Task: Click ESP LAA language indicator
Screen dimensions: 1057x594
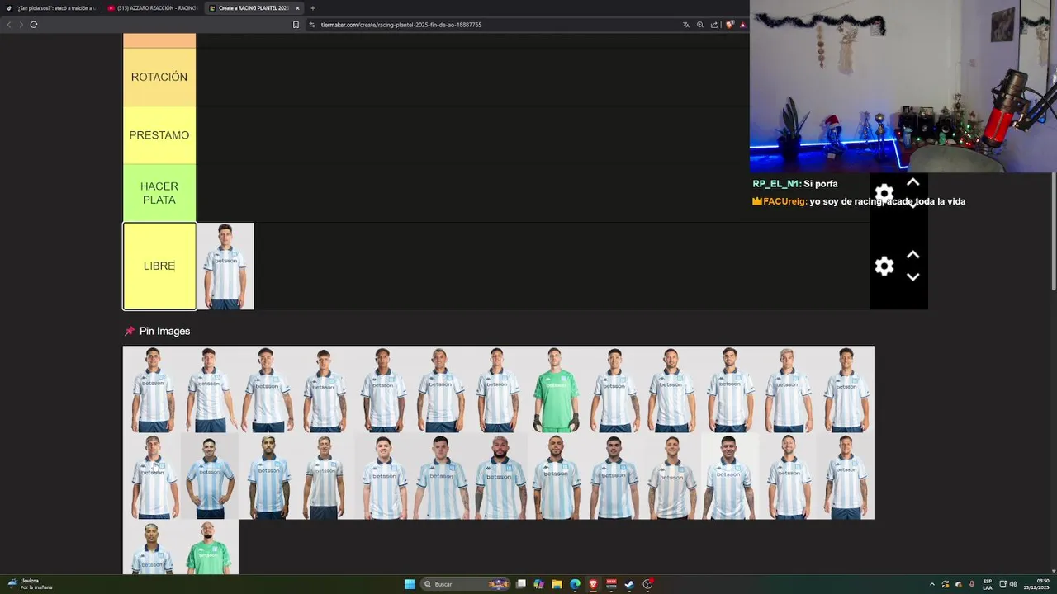Action: click(x=988, y=584)
